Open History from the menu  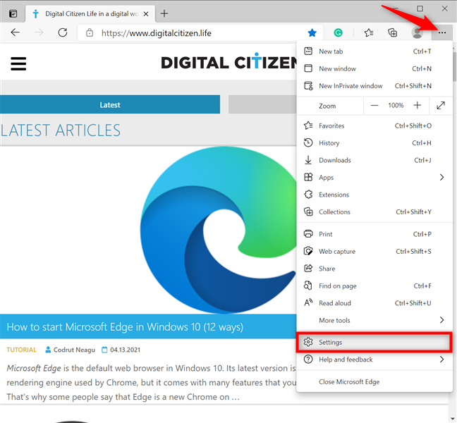pyautogui.click(x=374, y=142)
